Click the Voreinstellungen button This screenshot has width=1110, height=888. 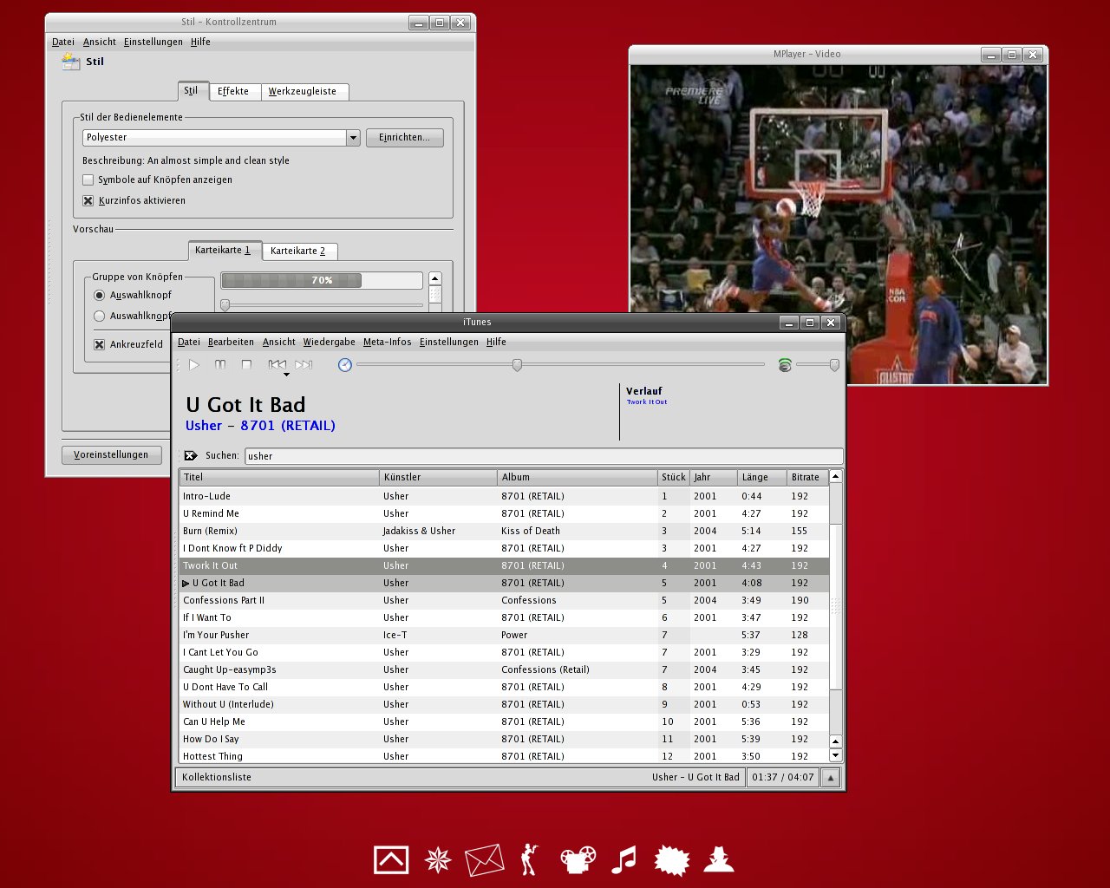pyautogui.click(x=111, y=454)
